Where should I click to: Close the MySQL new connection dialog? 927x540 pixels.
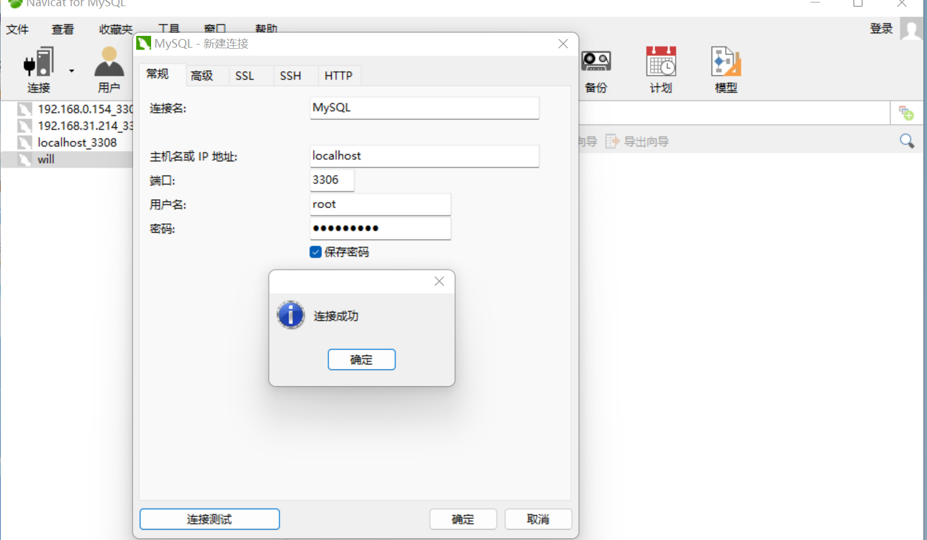pos(563,44)
